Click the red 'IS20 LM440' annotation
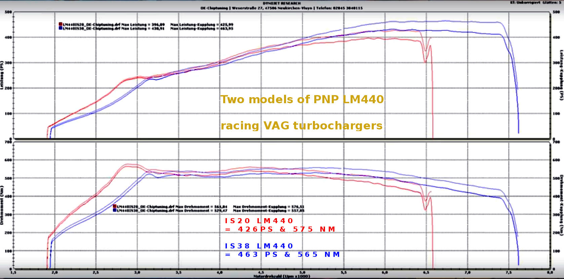The image size is (564, 279). tap(259, 221)
